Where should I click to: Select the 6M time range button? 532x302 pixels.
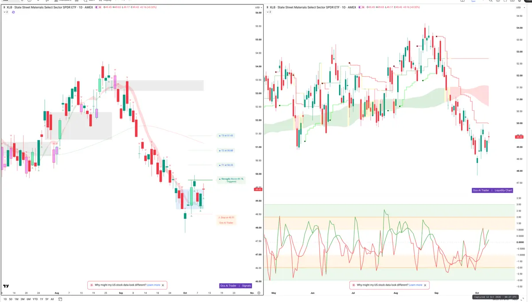tap(28, 299)
